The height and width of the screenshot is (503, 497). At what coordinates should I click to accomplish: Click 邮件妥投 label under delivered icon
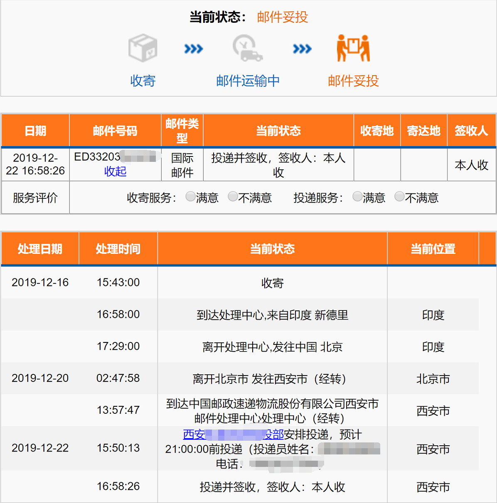[353, 81]
